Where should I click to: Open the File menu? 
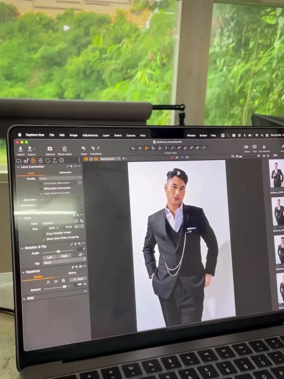click(51, 135)
